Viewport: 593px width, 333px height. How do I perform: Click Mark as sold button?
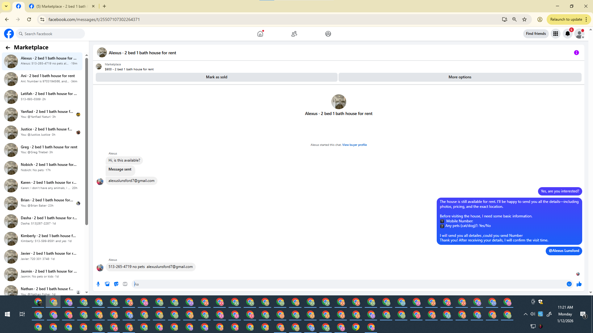pyautogui.click(x=216, y=77)
